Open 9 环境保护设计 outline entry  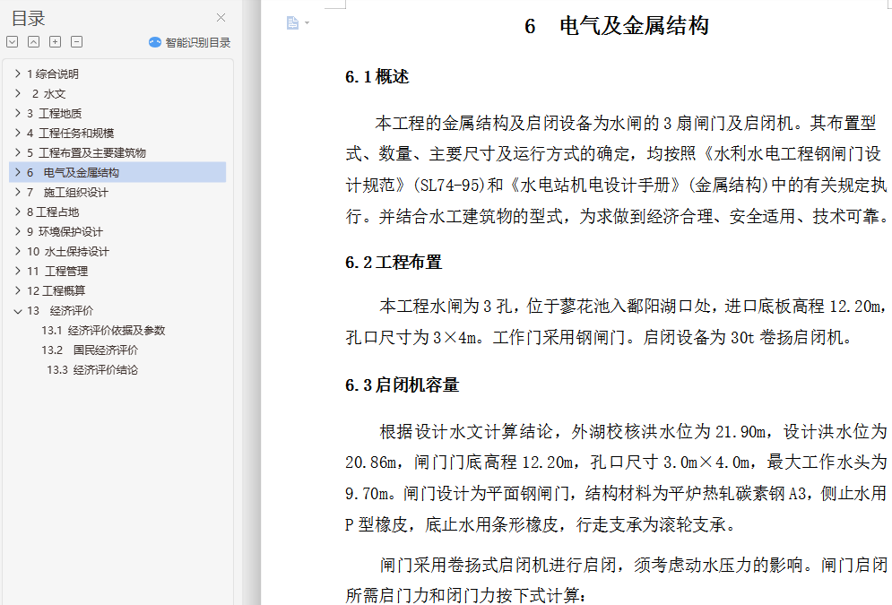(x=65, y=232)
